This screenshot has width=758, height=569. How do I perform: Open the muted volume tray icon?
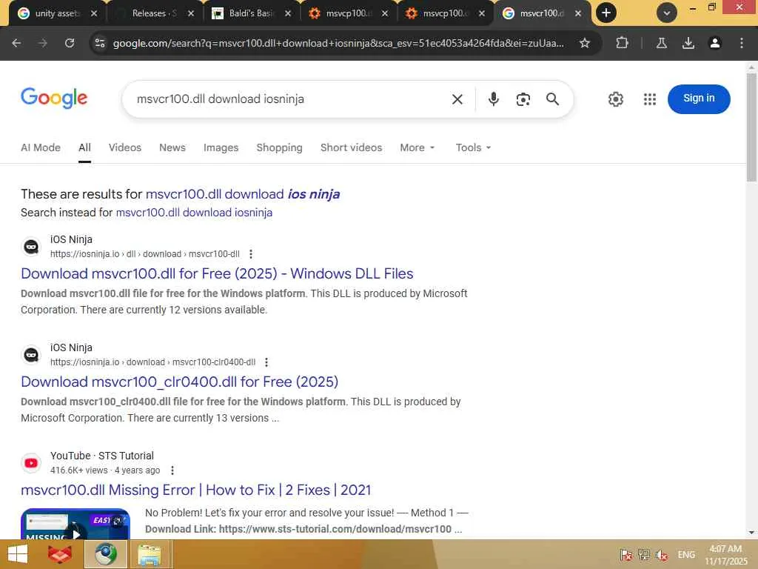pos(661,555)
